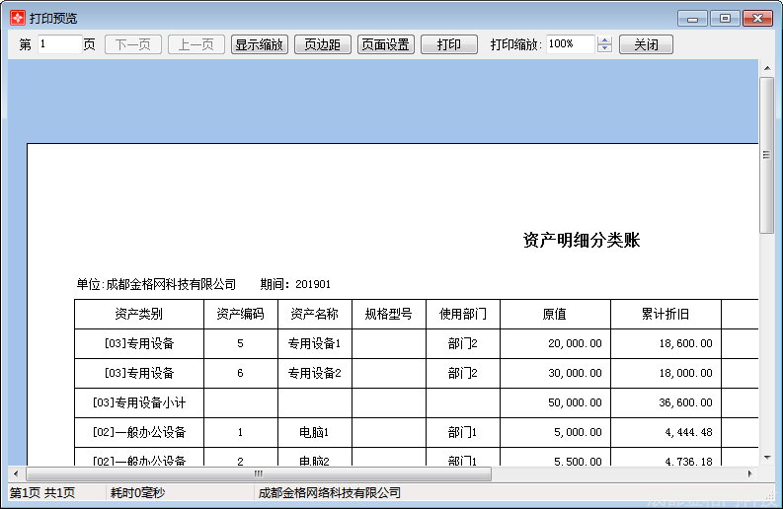Click the 显示缩放 button
The height and width of the screenshot is (509, 783).
(x=259, y=44)
